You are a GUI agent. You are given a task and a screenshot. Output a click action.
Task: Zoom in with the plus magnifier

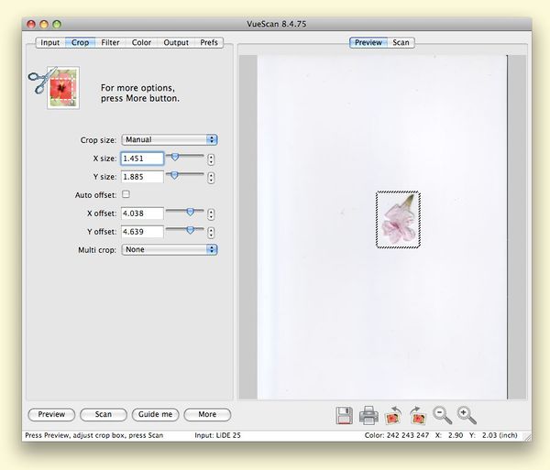click(467, 415)
